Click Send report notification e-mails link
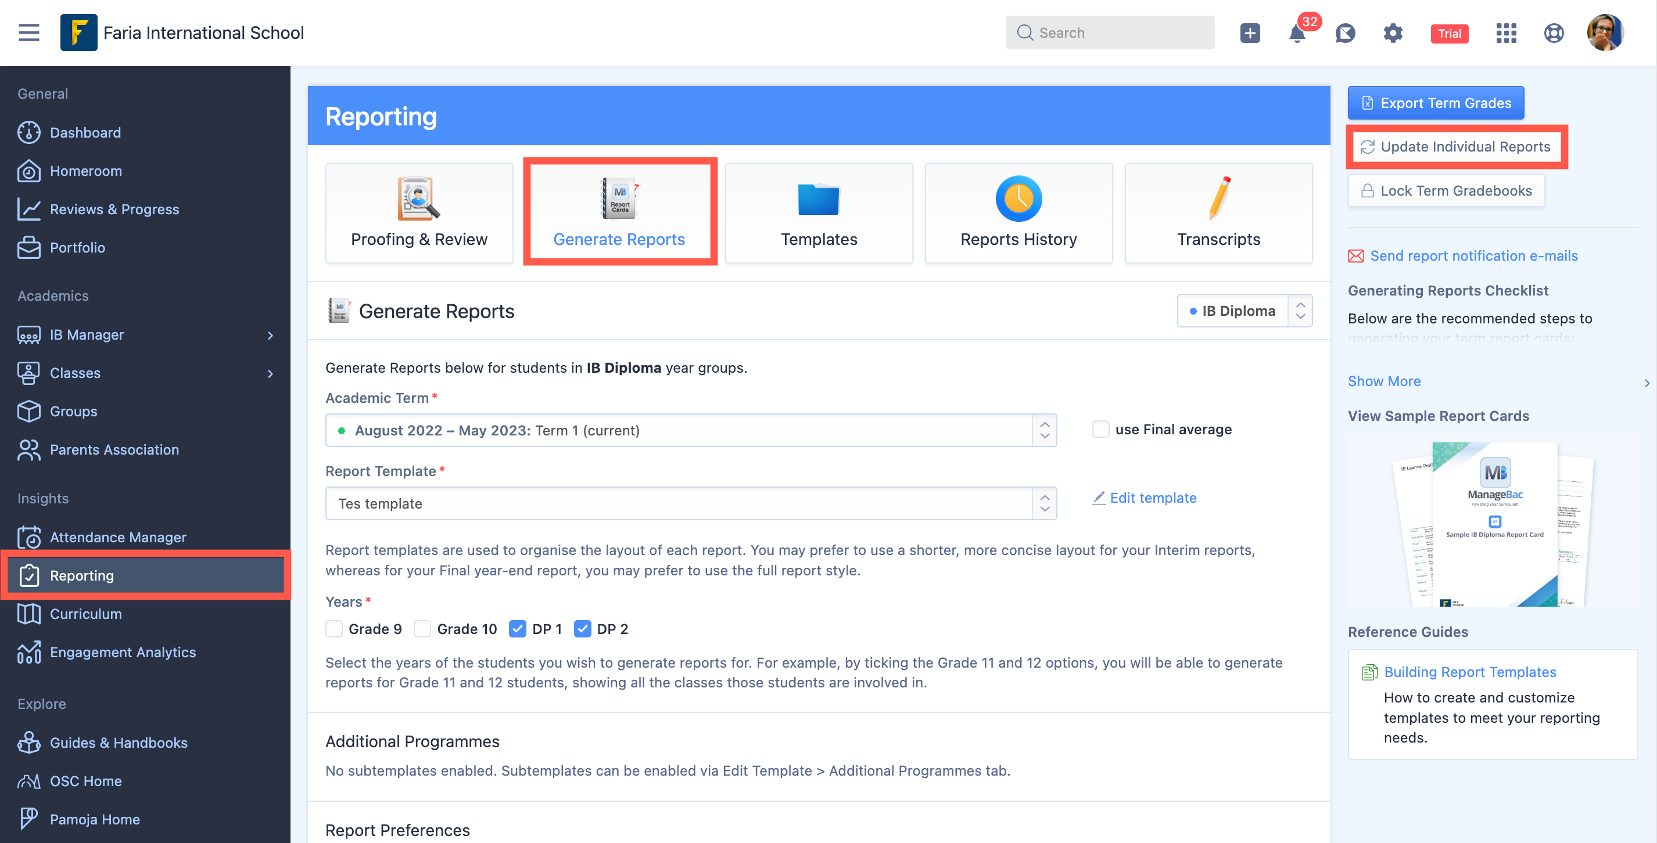This screenshot has height=843, width=1657. [1473, 256]
